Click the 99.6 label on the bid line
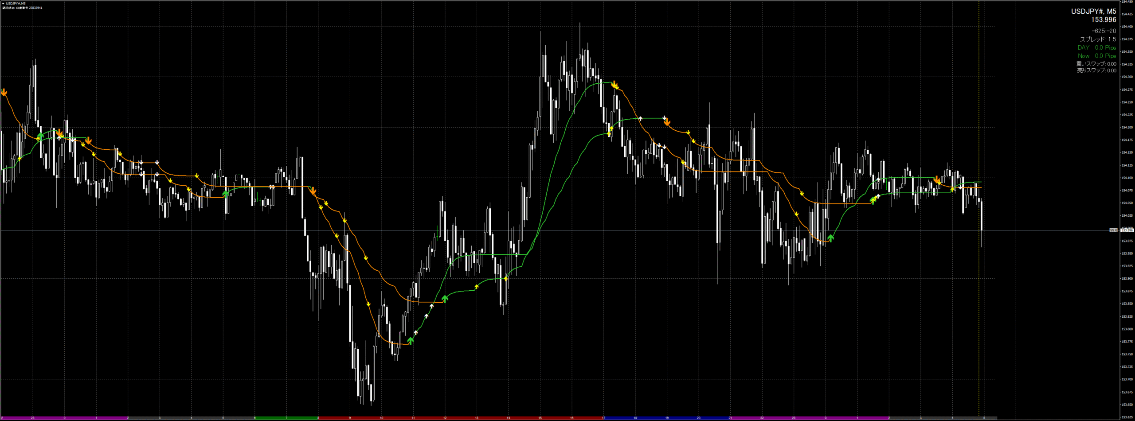Image resolution: width=1135 pixels, height=421 pixels. (x=1113, y=230)
